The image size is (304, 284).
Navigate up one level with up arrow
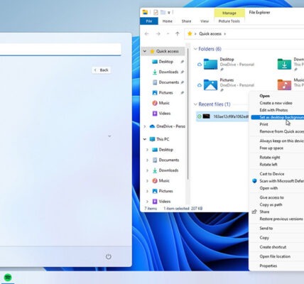[178, 34]
